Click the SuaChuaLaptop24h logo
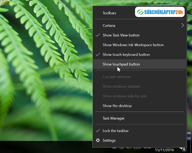192x153 pixels. pos(159,13)
